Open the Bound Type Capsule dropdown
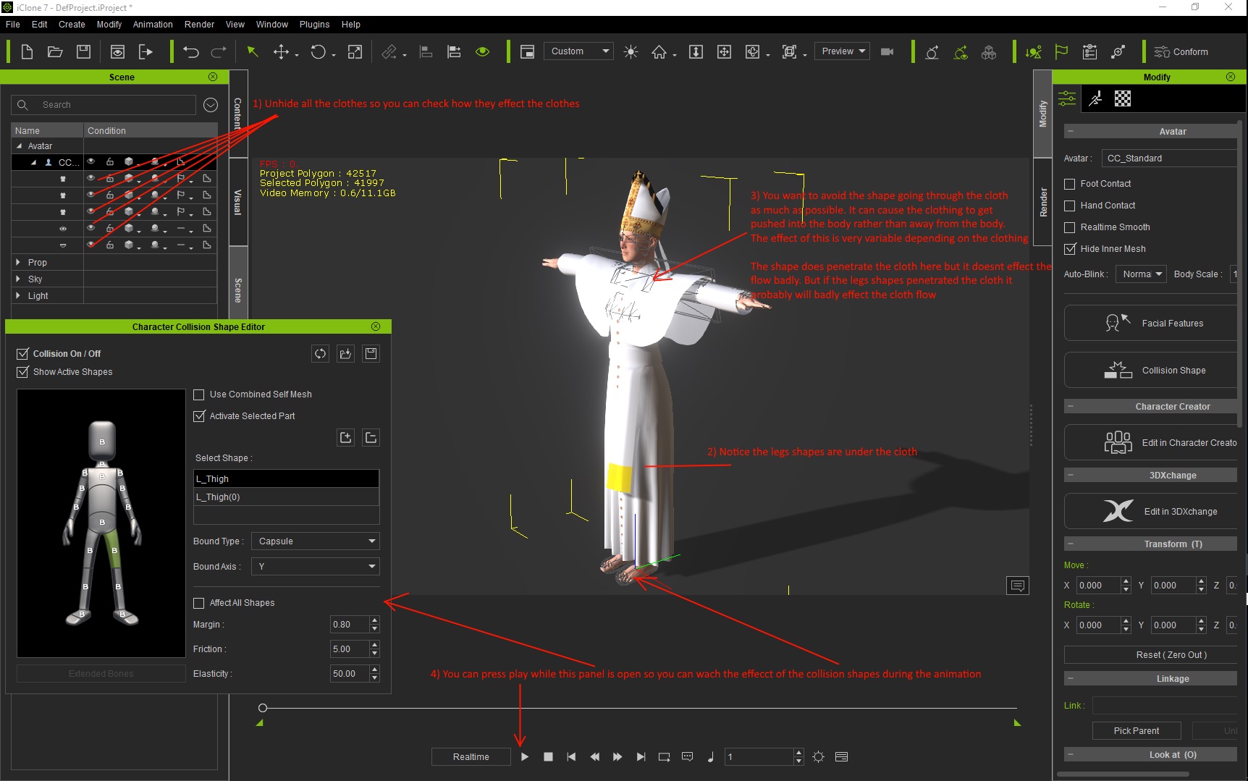Image resolution: width=1248 pixels, height=781 pixels. point(315,541)
